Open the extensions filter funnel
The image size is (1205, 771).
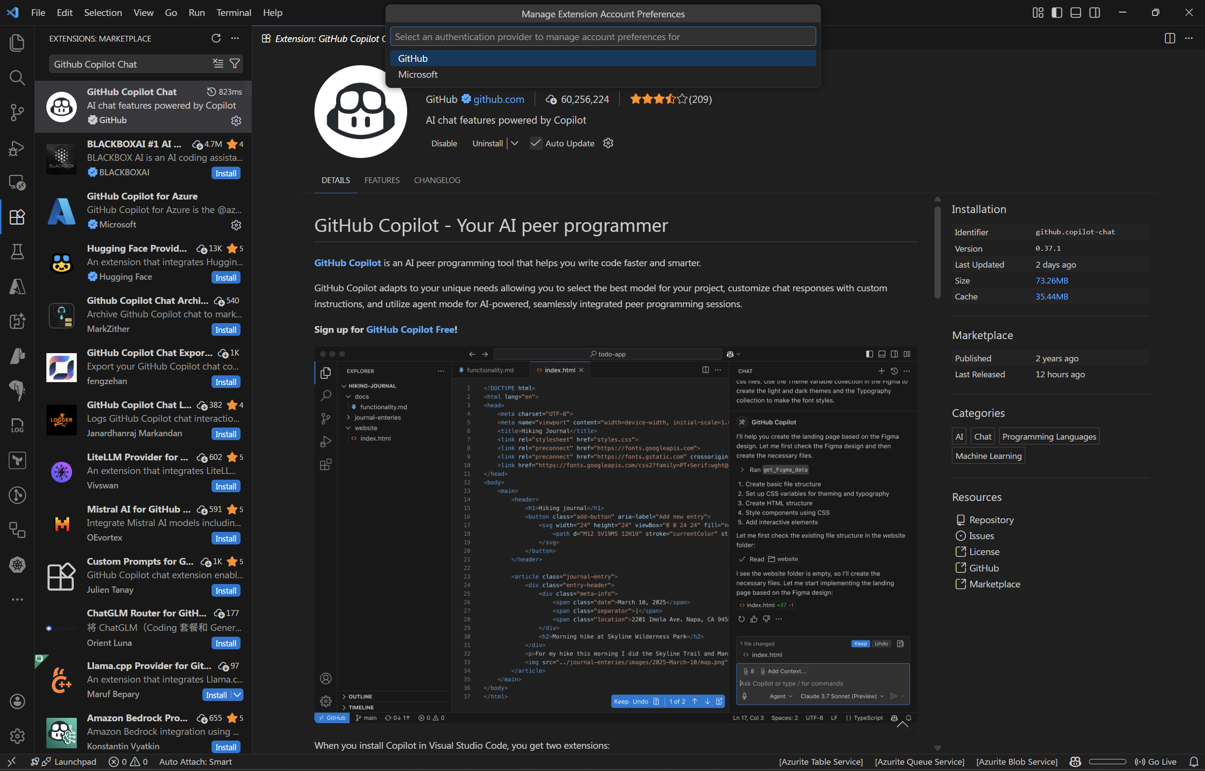click(234, 64)
